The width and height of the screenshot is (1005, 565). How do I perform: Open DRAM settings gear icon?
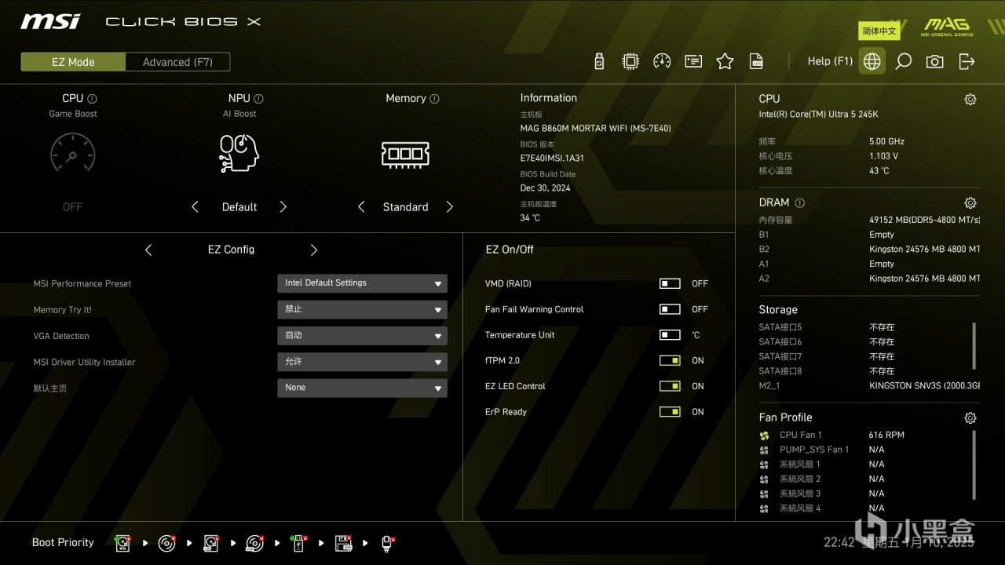(970, 202)
